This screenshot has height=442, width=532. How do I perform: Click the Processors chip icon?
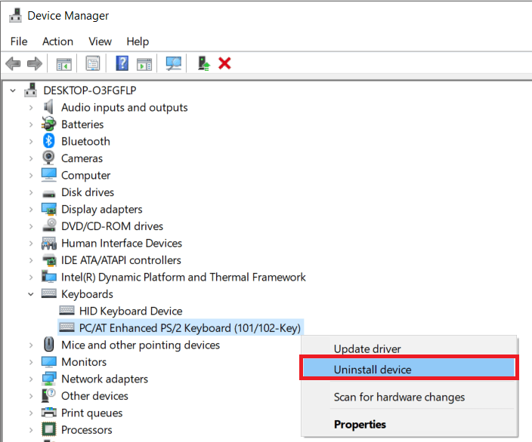(x=49, y=429)
